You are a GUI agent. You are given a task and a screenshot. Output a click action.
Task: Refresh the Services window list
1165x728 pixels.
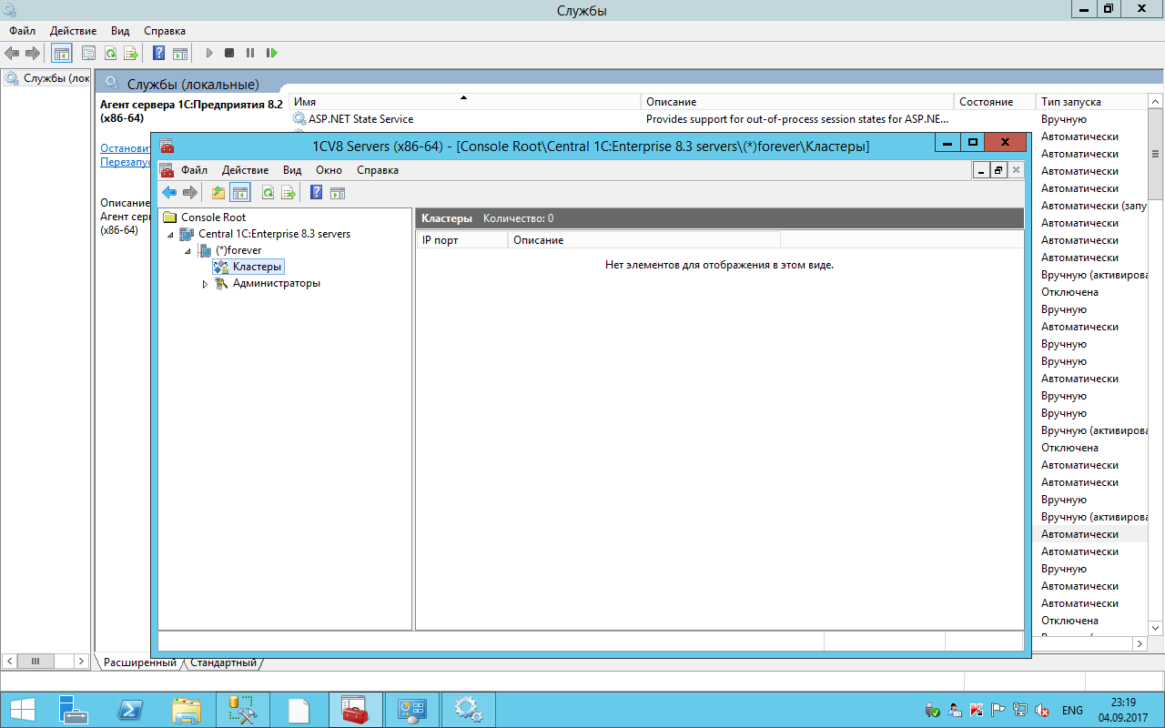[110, 53]
